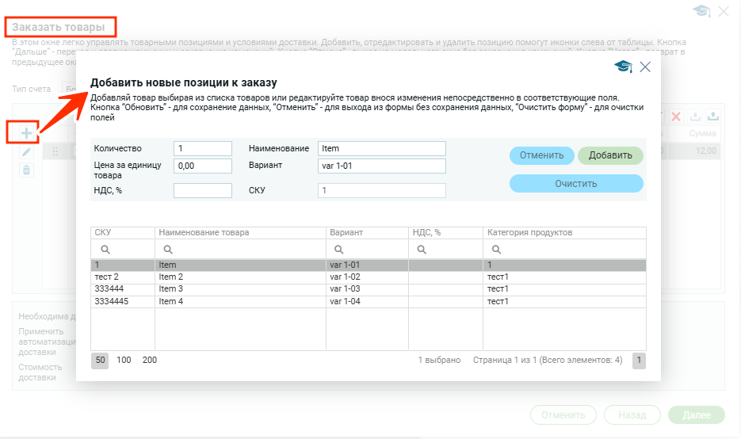This screenshot has height=439, width=741.
Task: Click the Цена за единицу товара field
Action: tap(202, 166)
